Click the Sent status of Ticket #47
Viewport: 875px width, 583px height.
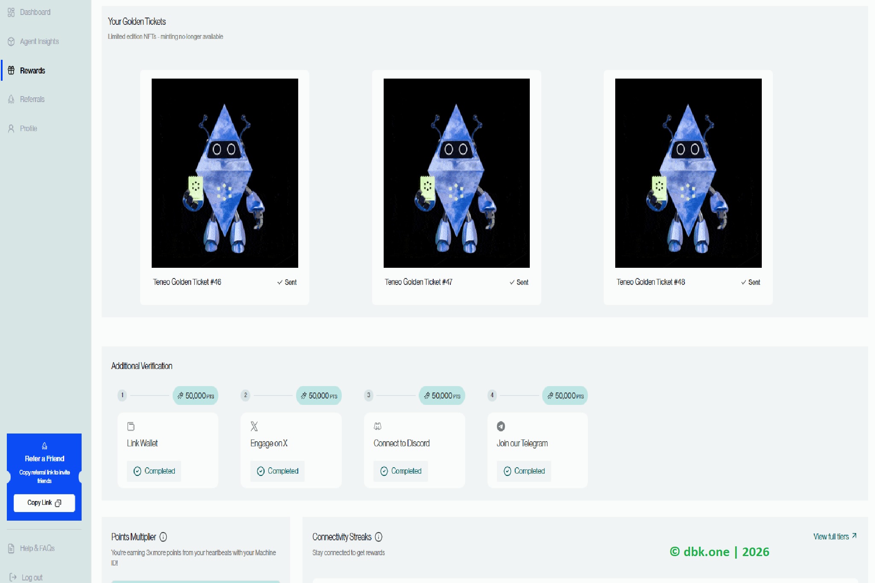click(x=519, y=282)
